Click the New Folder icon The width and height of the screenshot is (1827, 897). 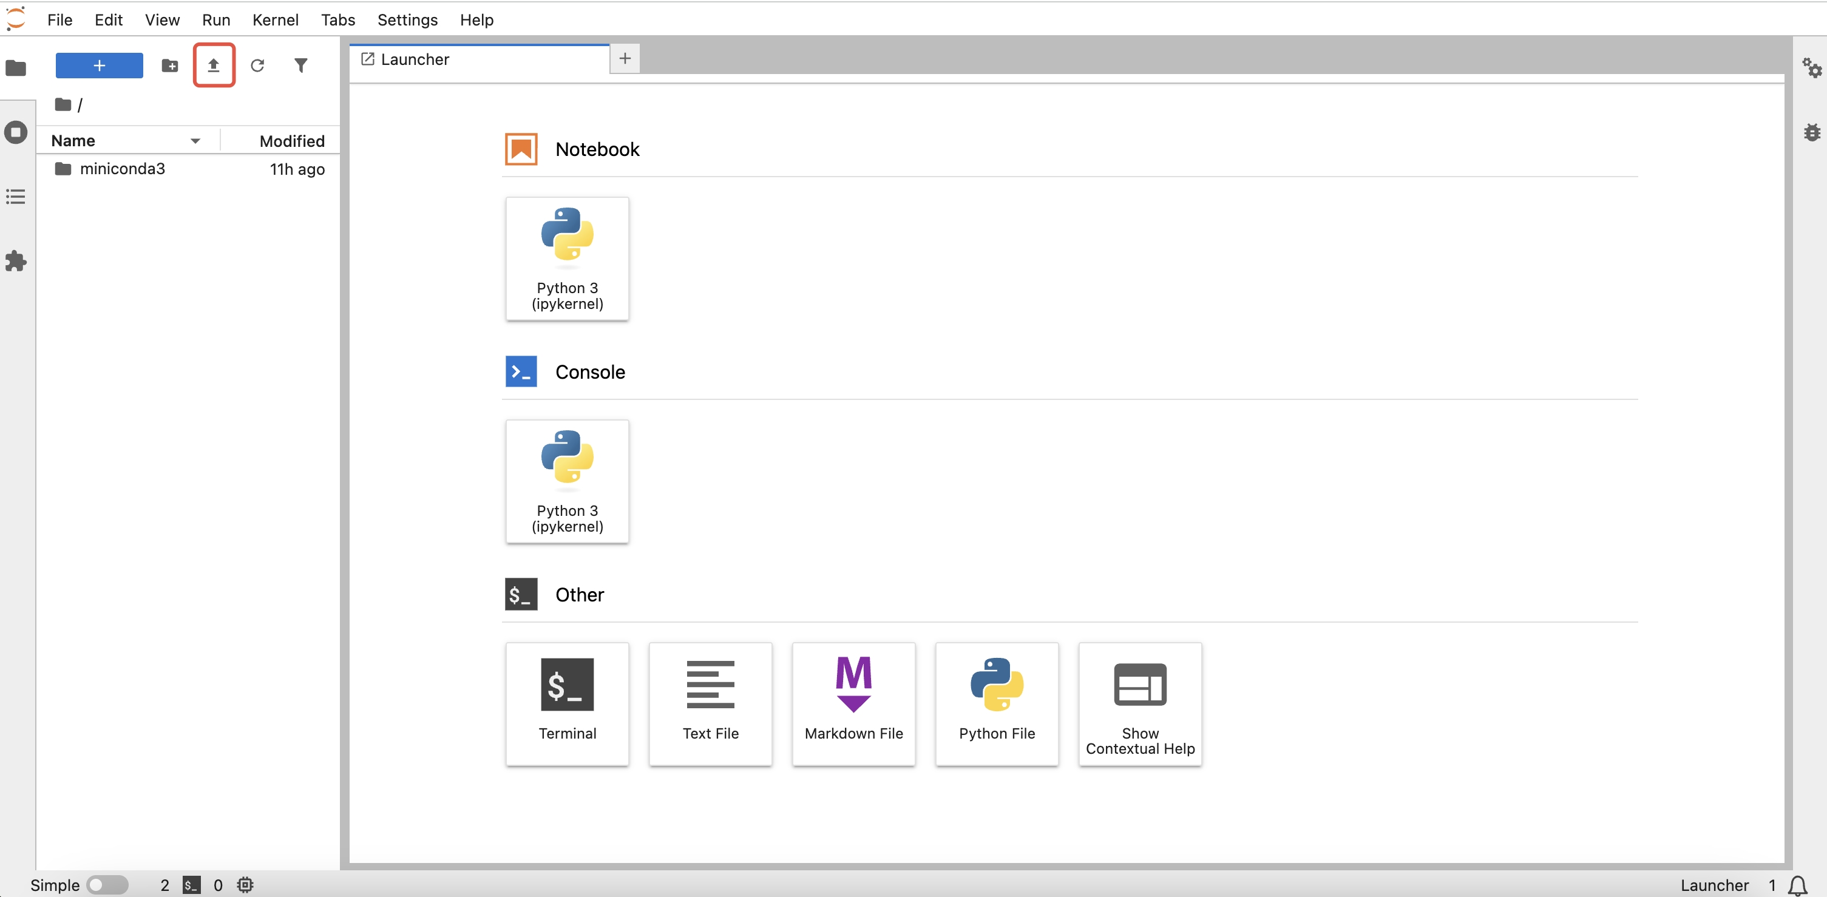point(169,65)
